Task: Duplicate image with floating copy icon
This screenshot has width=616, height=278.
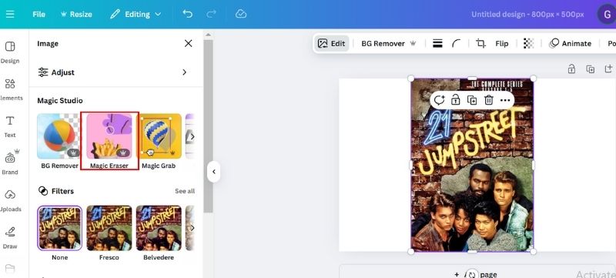Action: (x=472, y=100)
